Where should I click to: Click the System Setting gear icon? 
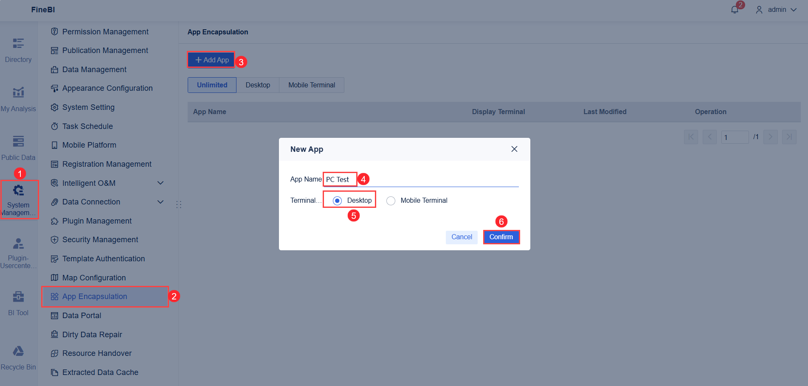coord(54,107)
